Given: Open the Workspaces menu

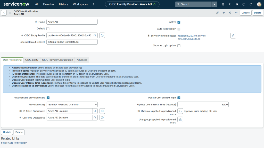Looking at the screenshot, I should 80,4.
